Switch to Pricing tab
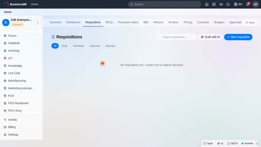The image size is (261, 147). coord(188,22)
